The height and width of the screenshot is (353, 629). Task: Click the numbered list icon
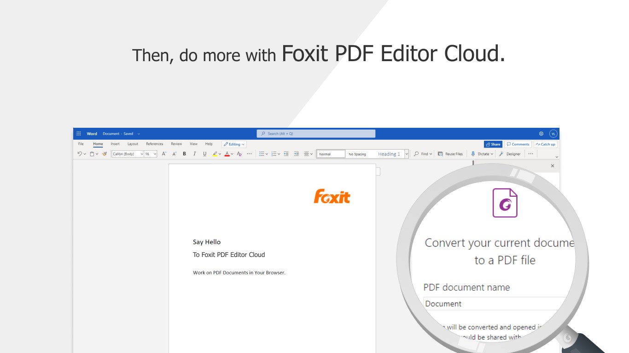click(274, 154)
